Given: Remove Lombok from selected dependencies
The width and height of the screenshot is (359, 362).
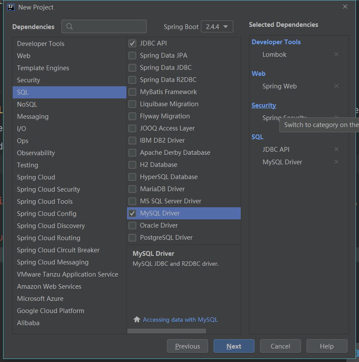Looking at the screenshot, I should pyautogui.click(x=336, y=54).
